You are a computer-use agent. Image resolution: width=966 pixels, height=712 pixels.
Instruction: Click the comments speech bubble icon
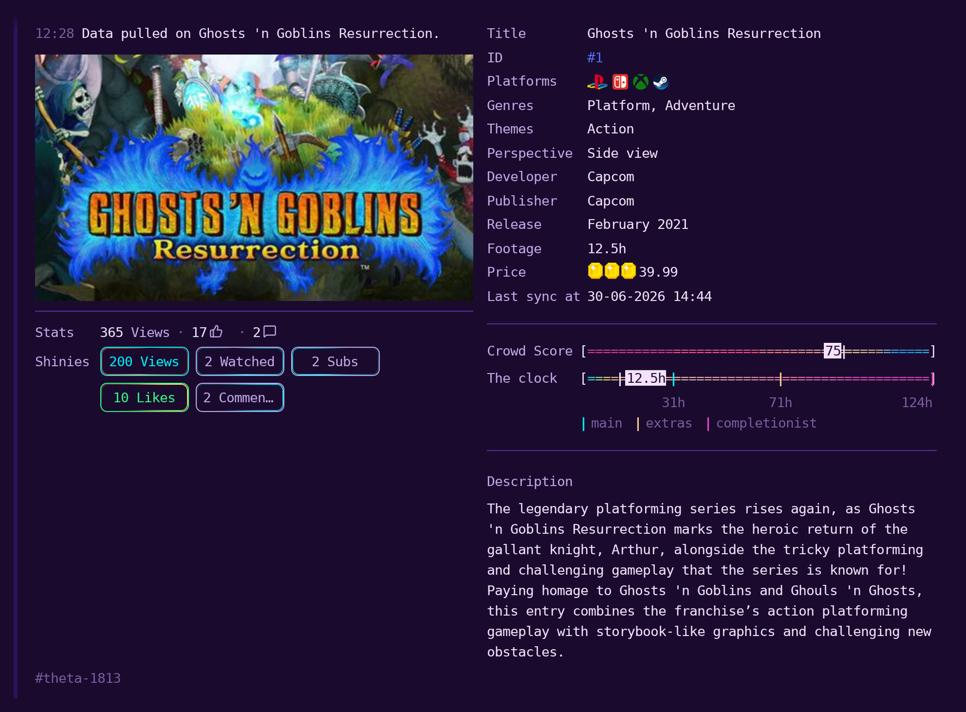click(269, 332)
